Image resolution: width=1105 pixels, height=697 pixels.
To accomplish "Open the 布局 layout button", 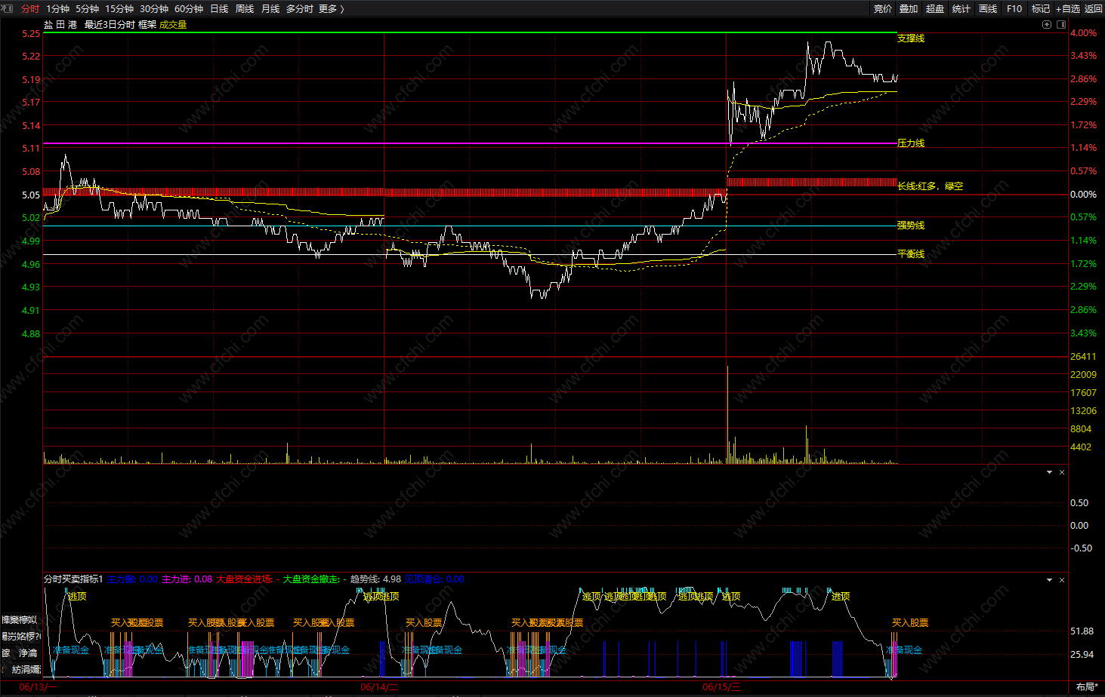I will pos(1088,687).
